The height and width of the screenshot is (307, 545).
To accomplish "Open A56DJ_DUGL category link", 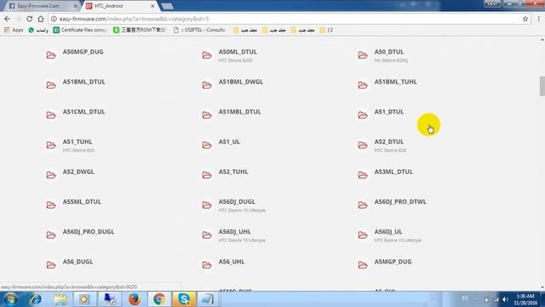I will point(237,201).
